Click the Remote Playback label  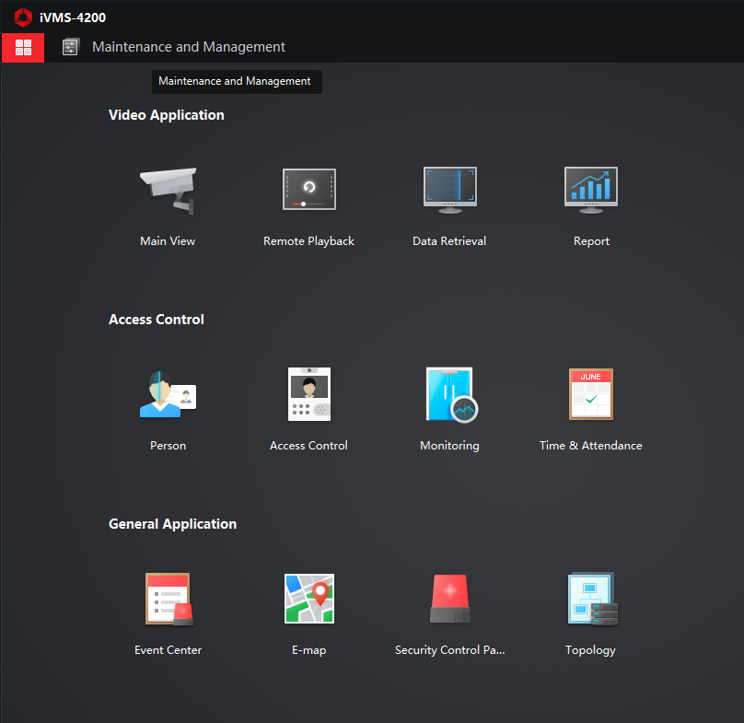tap(308, 241)
